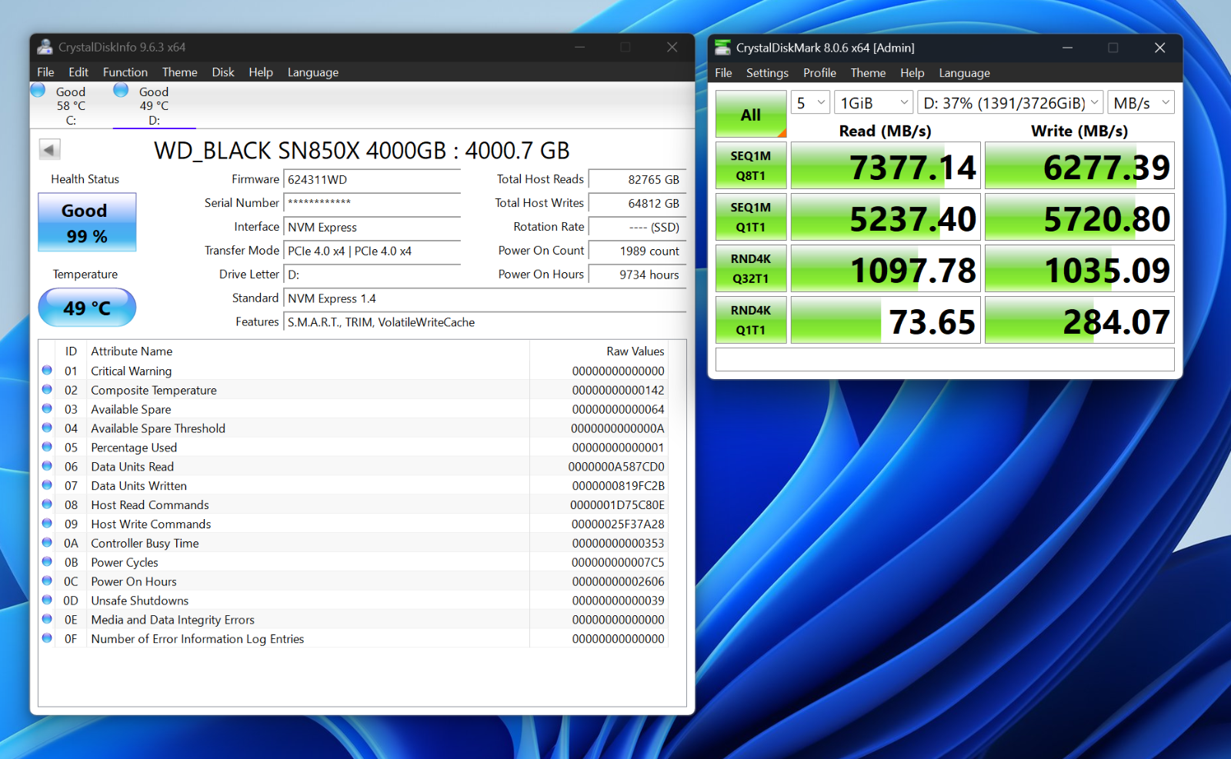Click the Features field listing S.M.A.R.T., TRIM
The image size is (1231, 759).
(485, 322)
